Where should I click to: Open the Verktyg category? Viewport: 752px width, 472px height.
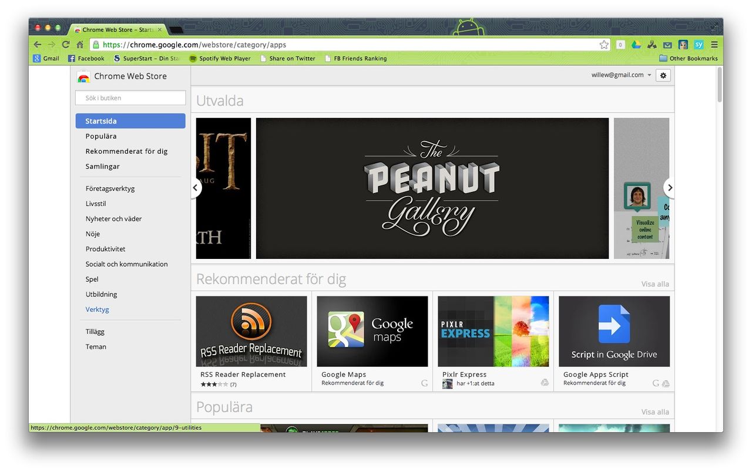click(97, 309)
